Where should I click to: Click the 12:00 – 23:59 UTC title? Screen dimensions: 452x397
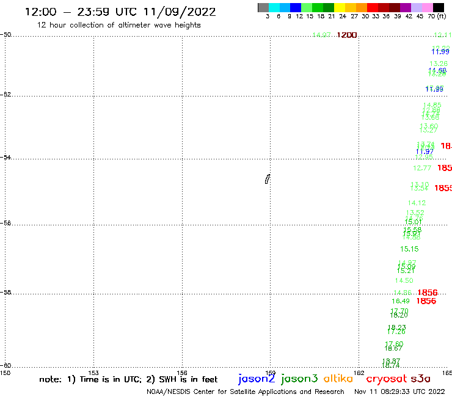coord(120,12)
